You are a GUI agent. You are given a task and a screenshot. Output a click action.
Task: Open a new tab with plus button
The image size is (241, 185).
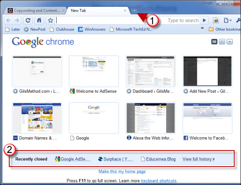coord(134,10)
